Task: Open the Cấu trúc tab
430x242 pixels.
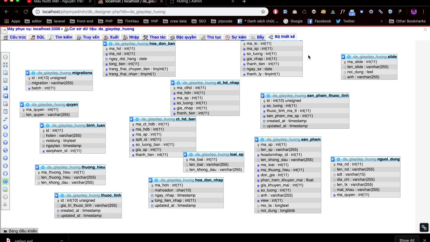Action: pyautogui.click(x=15, y=37)
